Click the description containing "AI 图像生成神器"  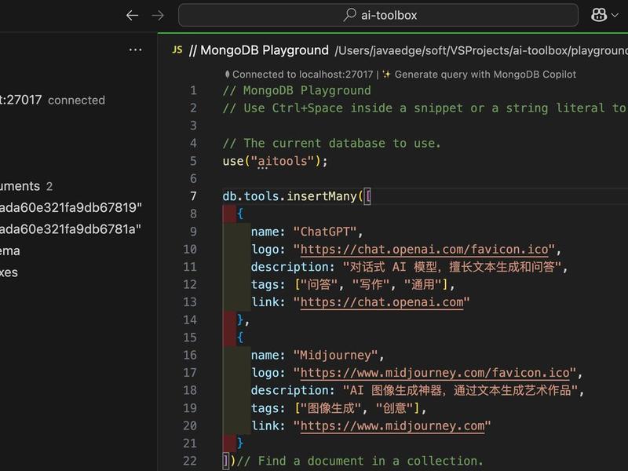tap(418, 390)
